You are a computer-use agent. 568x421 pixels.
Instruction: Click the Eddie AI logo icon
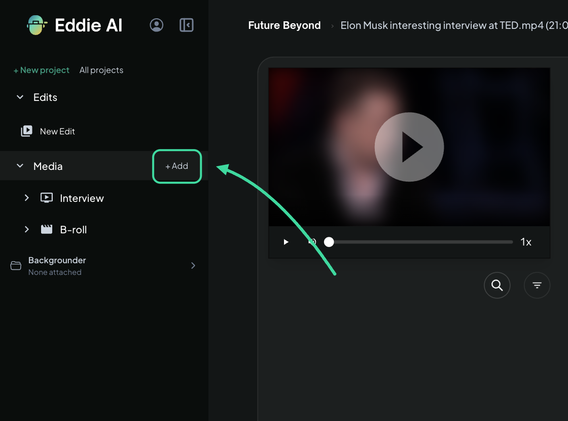click(x=37, y=25)
